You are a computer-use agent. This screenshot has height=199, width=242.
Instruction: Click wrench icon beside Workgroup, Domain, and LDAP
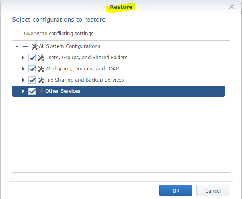tap(41, 69)
